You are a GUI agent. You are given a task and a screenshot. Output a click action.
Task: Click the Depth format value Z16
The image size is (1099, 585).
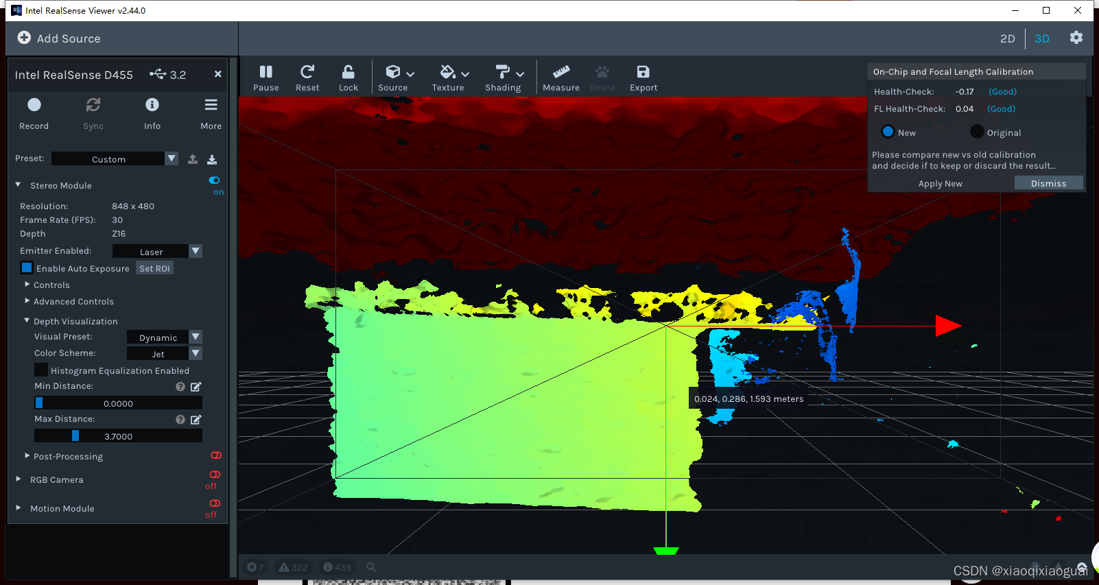119,233
